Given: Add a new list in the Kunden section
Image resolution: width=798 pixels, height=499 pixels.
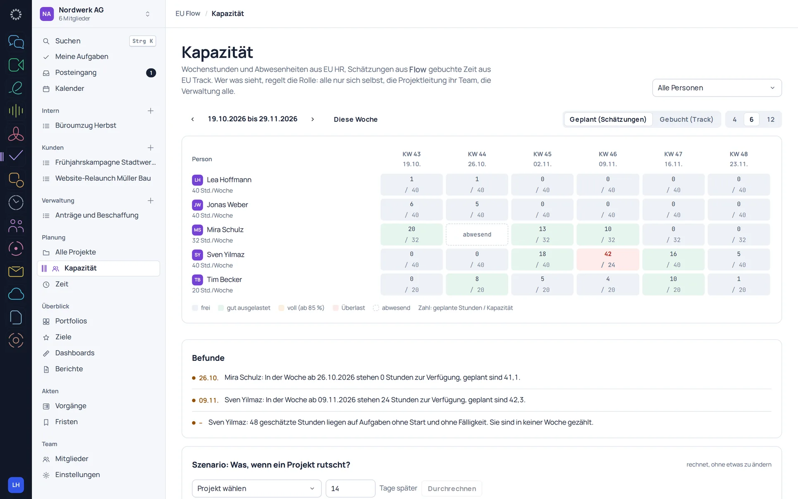Looking at the screenshot, I should 150,148.
